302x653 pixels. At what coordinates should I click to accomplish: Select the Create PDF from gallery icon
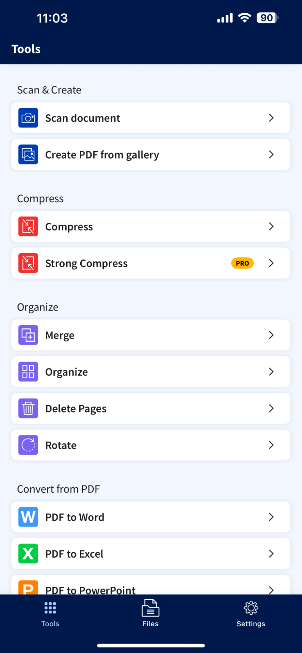[x=28, y=155]
